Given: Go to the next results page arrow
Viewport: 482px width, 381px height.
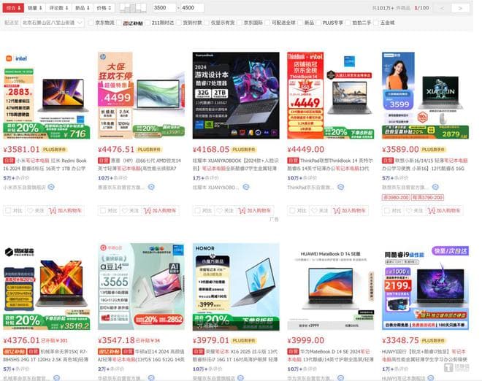Looking at the screenshot, I should point(460,8).
